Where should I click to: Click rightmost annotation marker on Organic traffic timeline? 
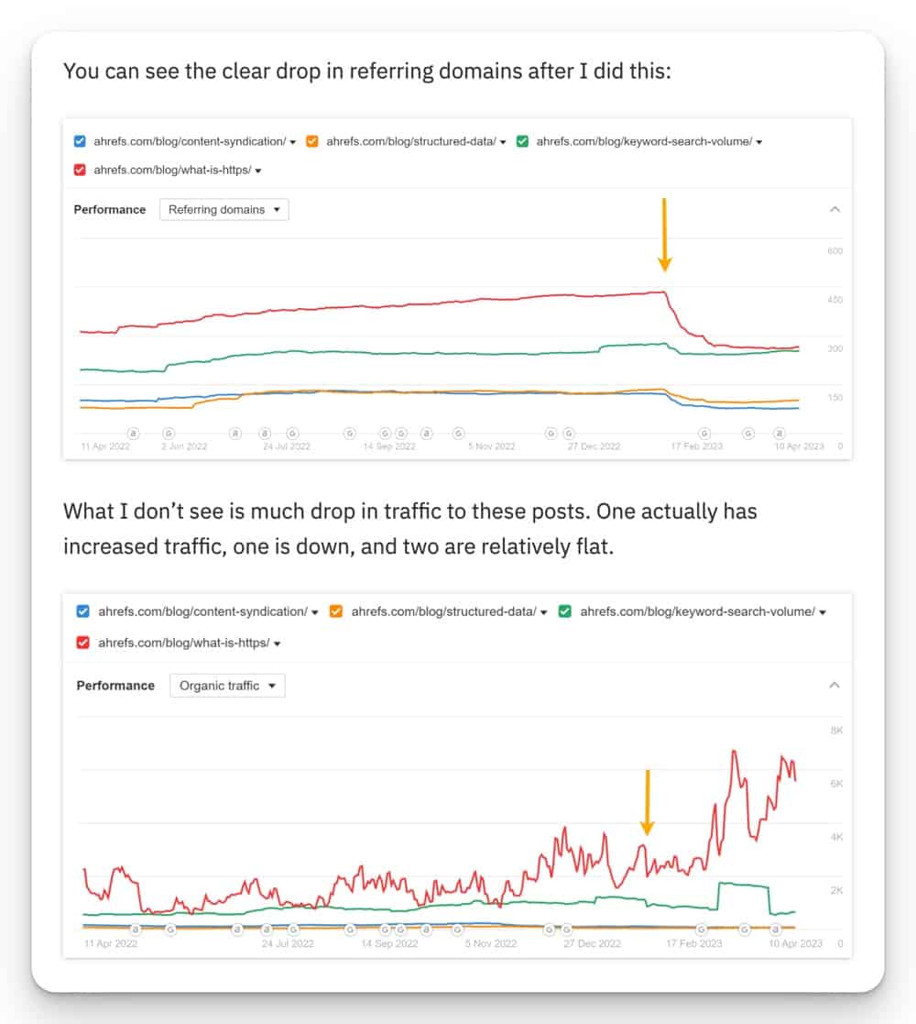pos(776,929)
